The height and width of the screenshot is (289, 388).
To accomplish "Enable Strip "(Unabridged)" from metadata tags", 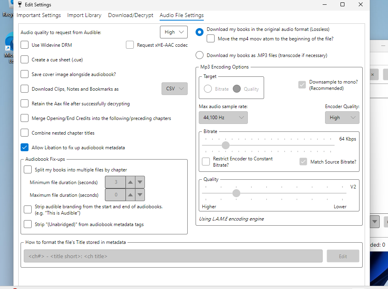I will (x=28, y=224).
